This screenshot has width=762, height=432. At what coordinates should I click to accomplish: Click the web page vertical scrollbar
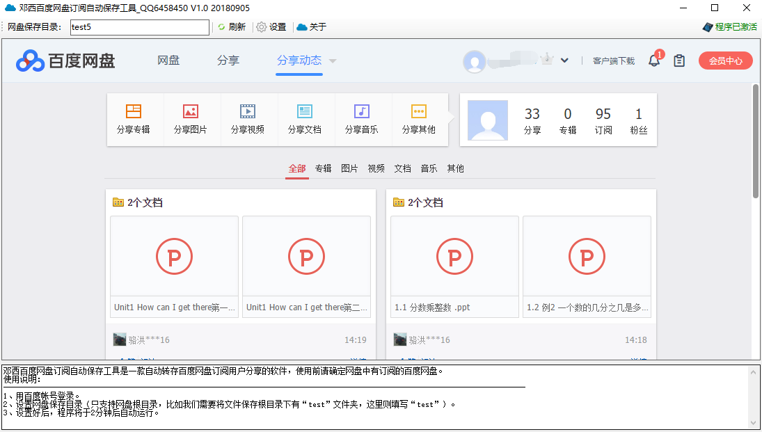click(756, 141)
